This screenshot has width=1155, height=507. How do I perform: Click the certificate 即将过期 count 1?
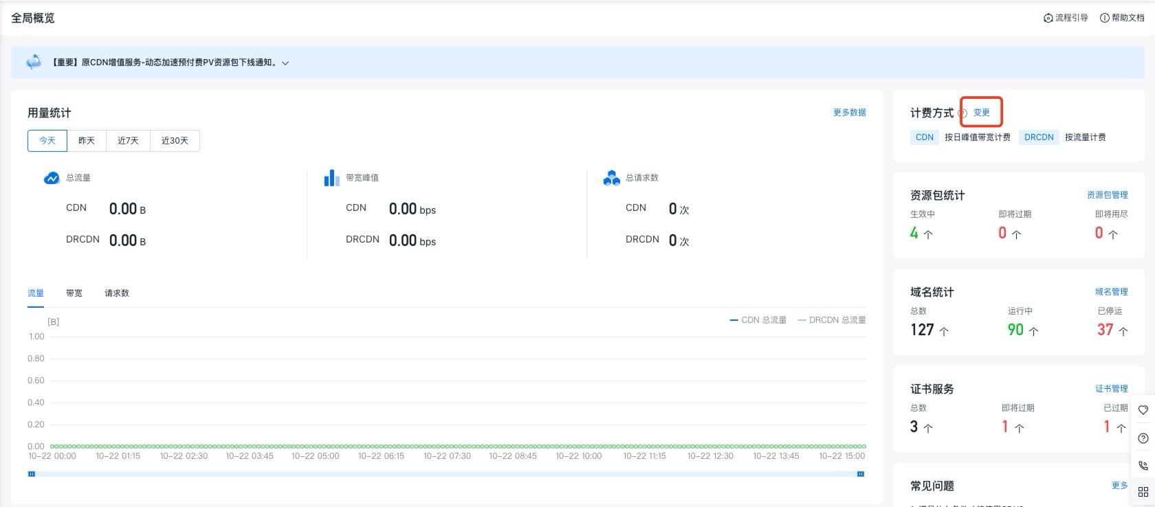1005,427
